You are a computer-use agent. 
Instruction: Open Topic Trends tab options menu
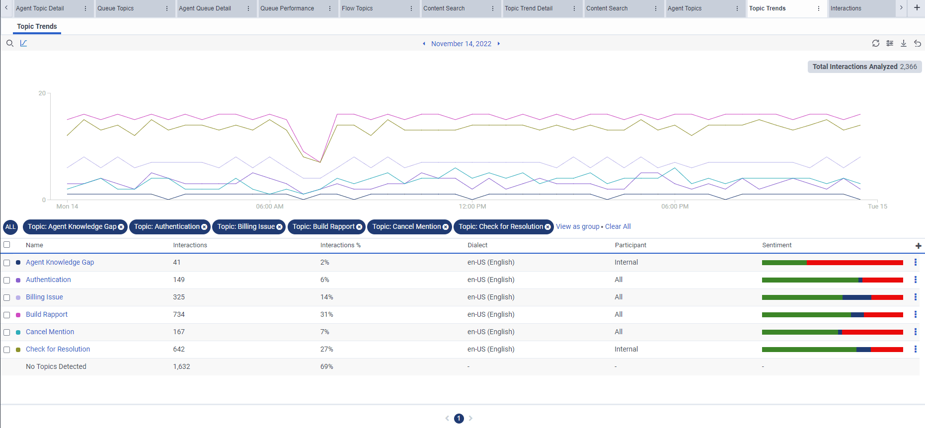pyautogui.click(x=818, y=8)
